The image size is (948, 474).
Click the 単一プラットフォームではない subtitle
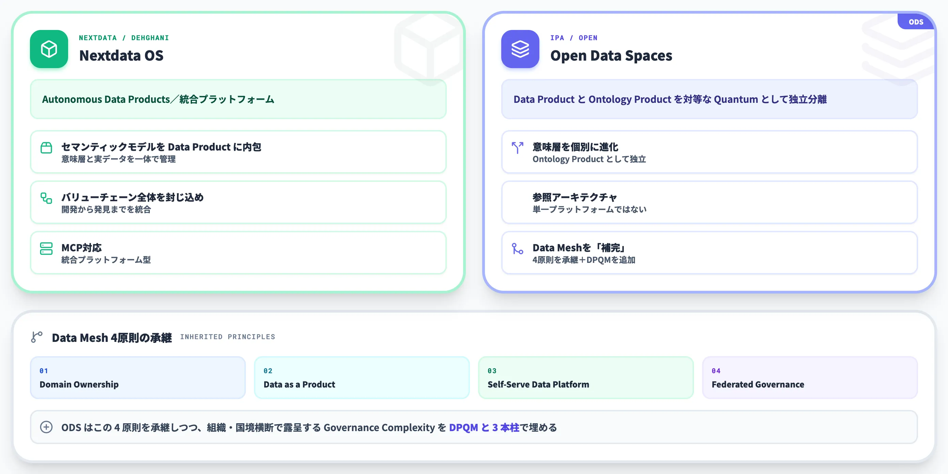coord(589,210)
